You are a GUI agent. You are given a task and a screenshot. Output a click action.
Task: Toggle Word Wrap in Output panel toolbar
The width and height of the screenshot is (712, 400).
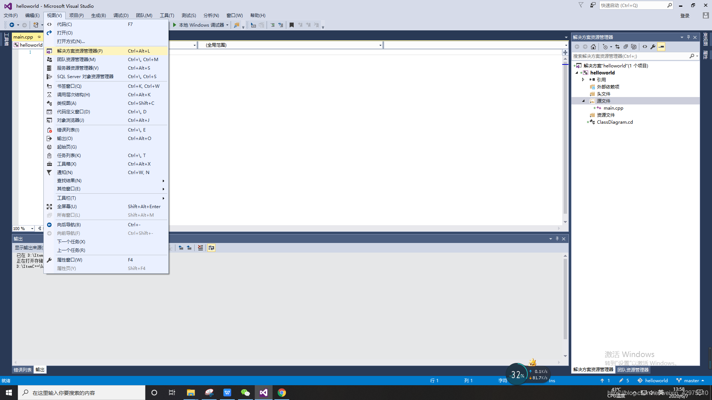pos(211,248)
